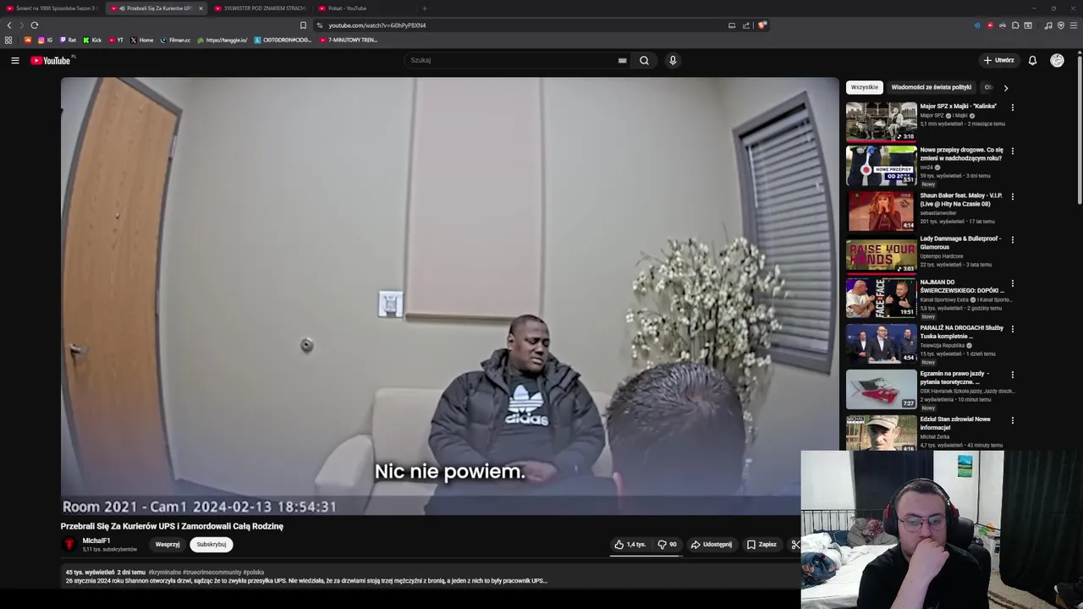Viewport: 1083px width, 609px height.
Task: Show more category chips with right arrow
Action: [1005, 87]
